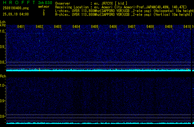Select the 0405 time marker
The width and height of the screenshot is (194, 127).
click(95, 27)
